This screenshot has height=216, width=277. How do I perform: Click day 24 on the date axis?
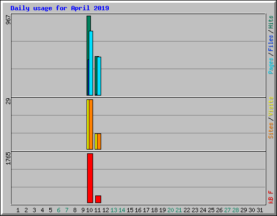(x=203, y=210)
